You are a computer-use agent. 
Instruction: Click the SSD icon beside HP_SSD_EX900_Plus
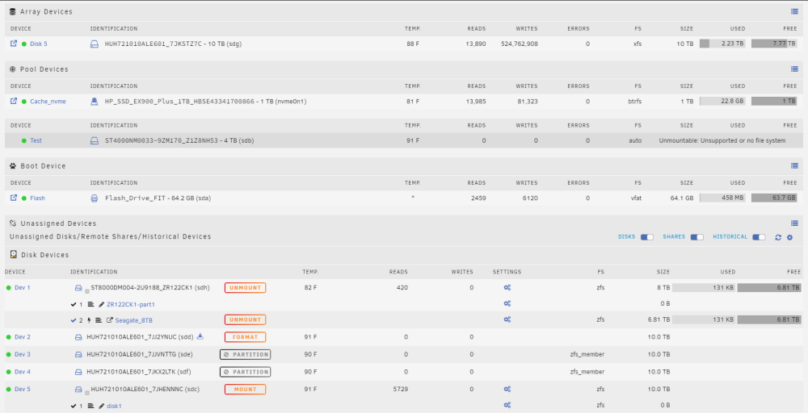(95, 102)
